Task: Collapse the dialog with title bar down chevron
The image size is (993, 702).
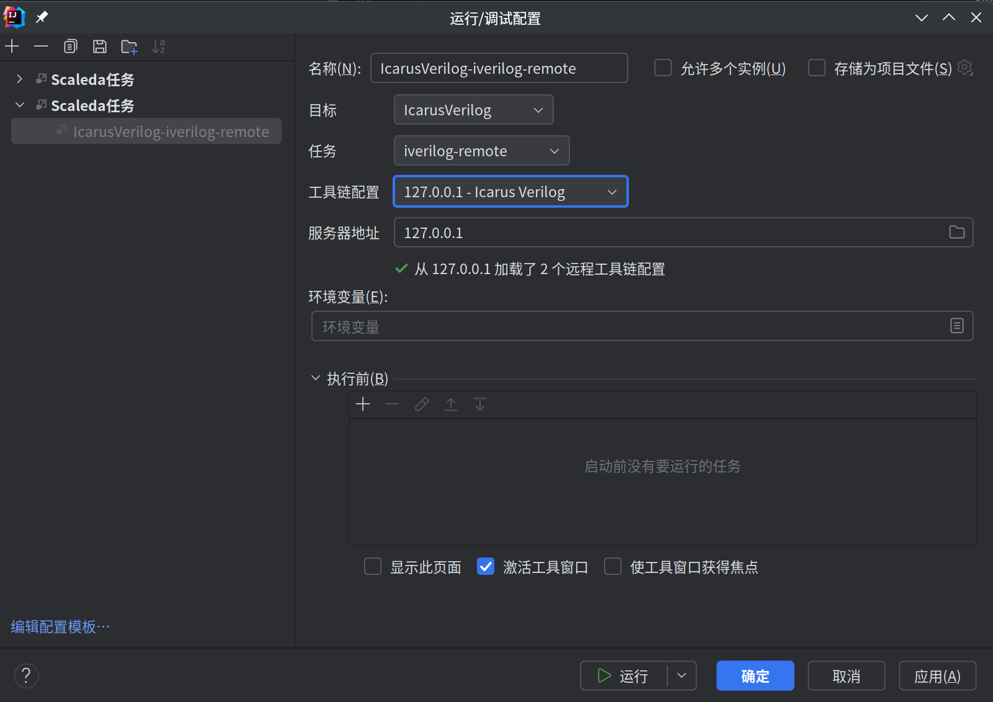Action: pos(922,17)
